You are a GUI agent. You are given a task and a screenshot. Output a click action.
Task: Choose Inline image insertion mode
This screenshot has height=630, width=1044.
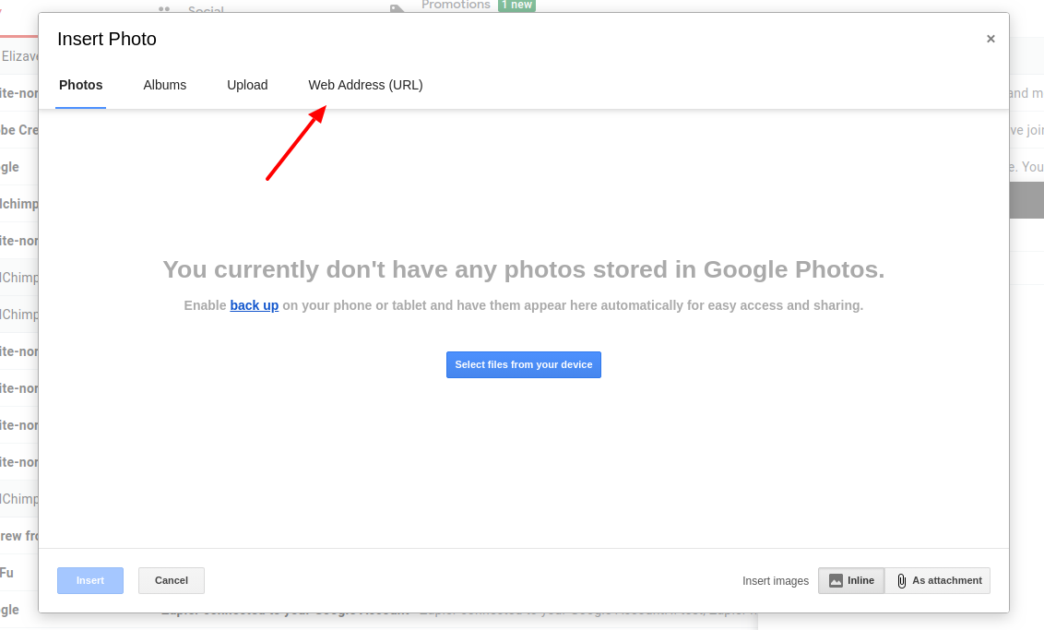coord(851,581)
